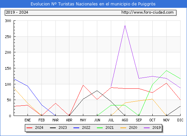The height and width of the screenshot is (136, 187).
Task: Click the SEP month axis label
Action: click(139, 120)
